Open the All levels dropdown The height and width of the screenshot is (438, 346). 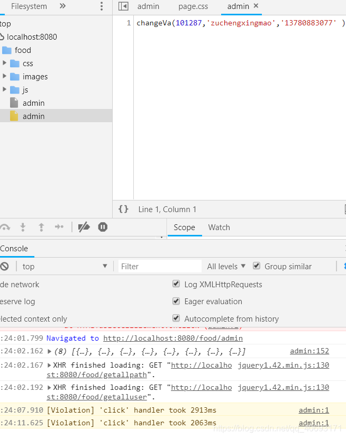[x=226, y=266]
